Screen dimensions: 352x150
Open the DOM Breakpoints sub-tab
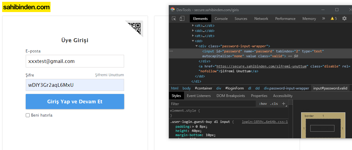[231, 96]
